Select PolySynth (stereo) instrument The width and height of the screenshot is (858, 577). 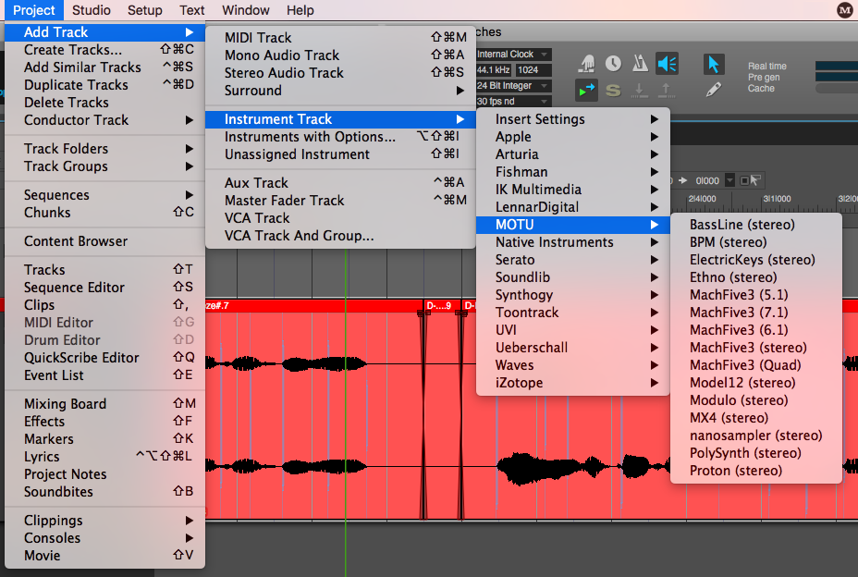click(755, 453)
